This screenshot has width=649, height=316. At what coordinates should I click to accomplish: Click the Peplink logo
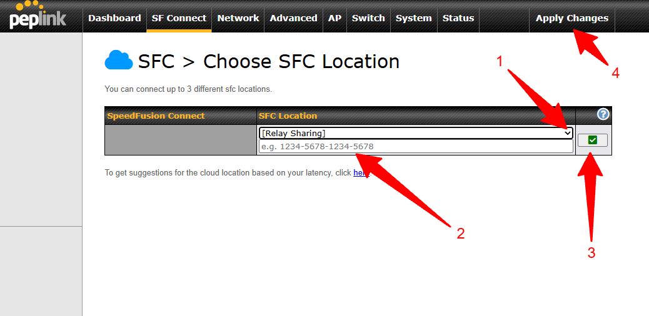38,15
